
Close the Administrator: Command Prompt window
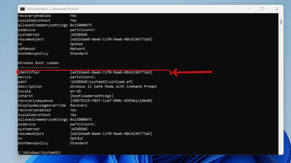[277, 9]
